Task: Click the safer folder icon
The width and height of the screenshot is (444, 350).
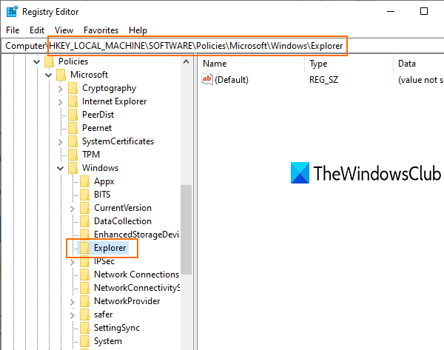Action: (x=85, y=314)
